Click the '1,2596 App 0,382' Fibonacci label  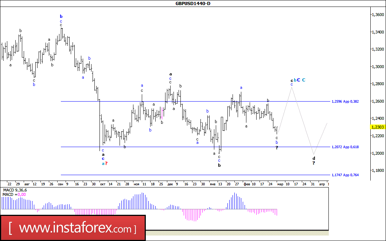coord(345,101)
